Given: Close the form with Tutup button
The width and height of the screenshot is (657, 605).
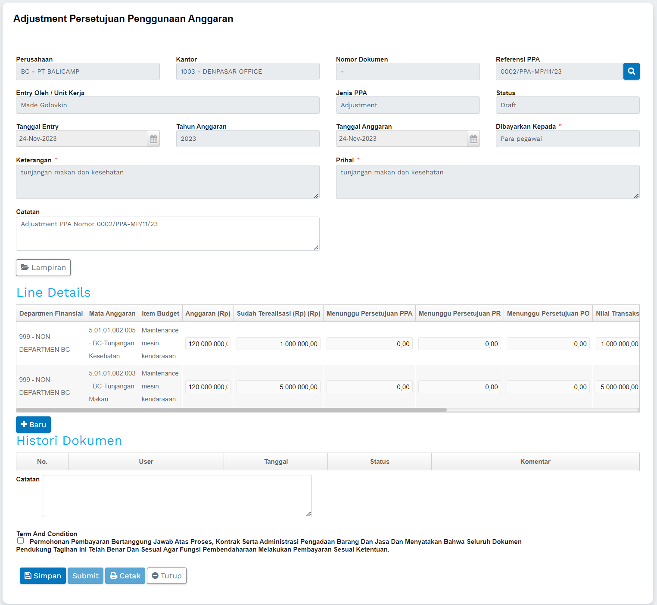Looking at the screenshot, I should [x=166, y=576].
